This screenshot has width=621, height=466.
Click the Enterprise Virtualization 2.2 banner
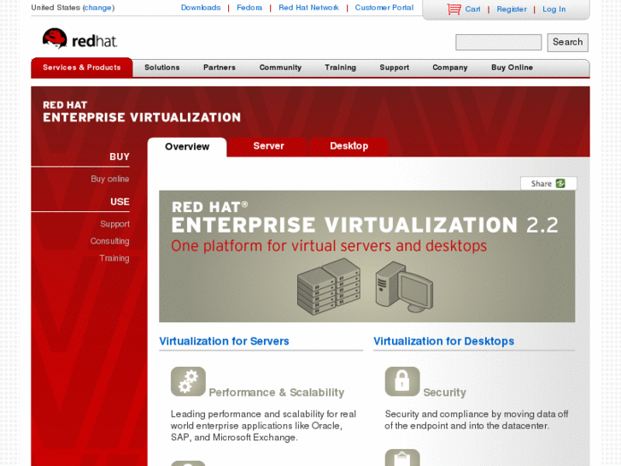click(366, 257)
